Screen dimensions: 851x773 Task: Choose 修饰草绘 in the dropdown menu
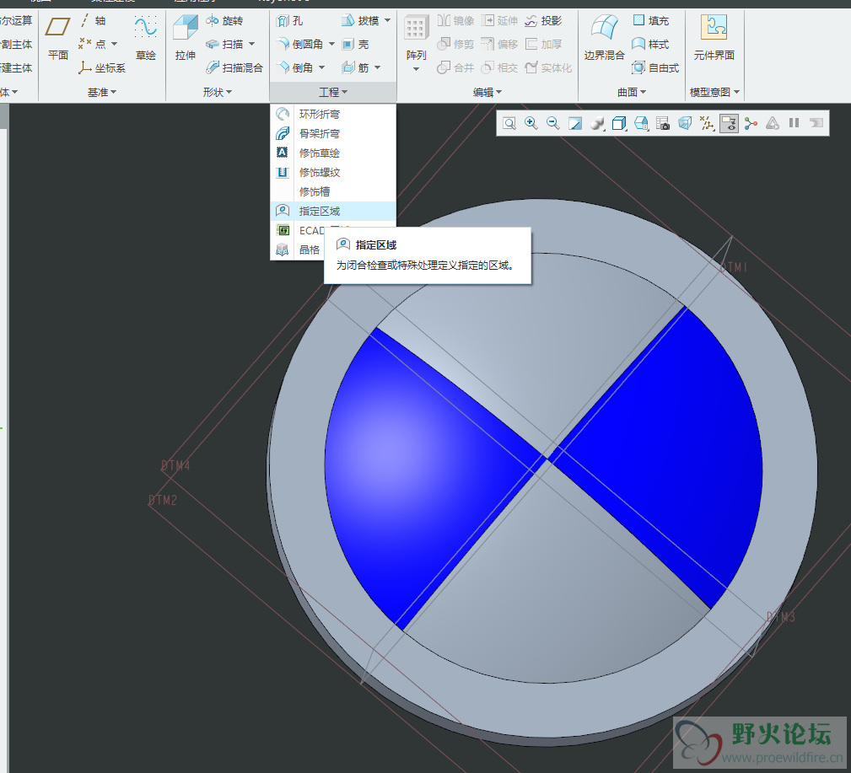click(x=332, y=153)
